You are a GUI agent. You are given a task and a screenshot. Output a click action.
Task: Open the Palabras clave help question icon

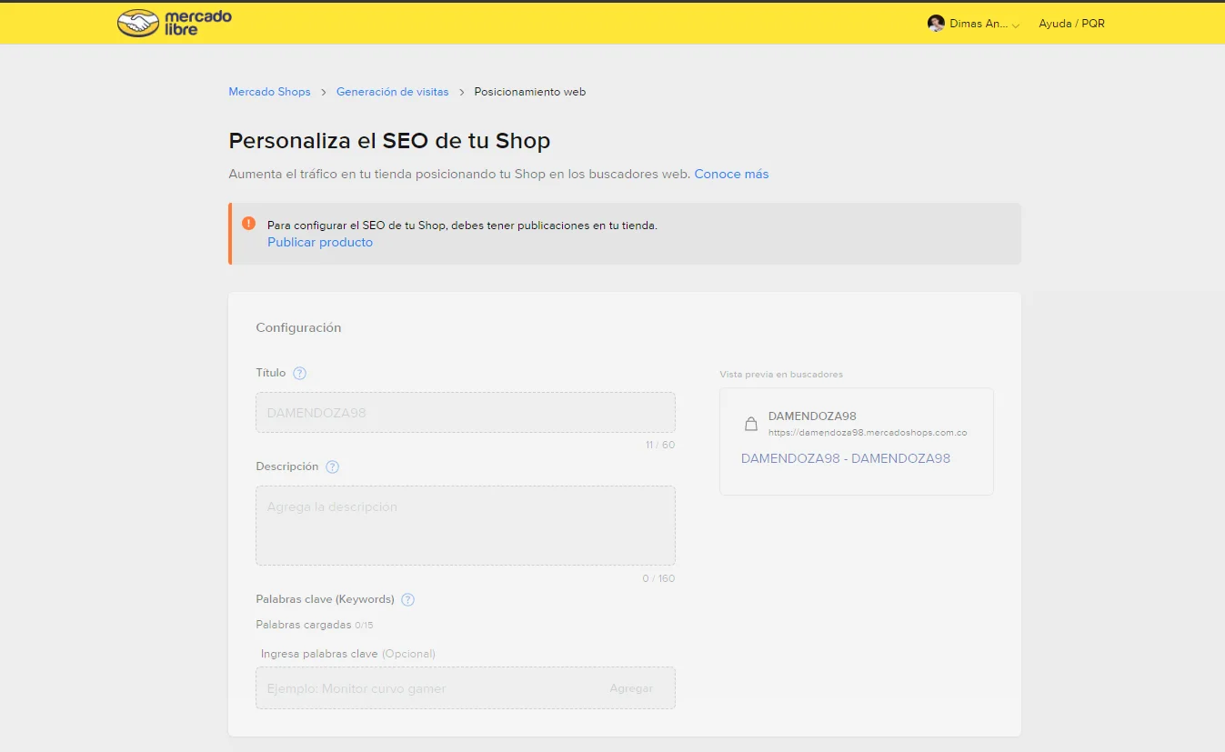(x=407, y=599)
